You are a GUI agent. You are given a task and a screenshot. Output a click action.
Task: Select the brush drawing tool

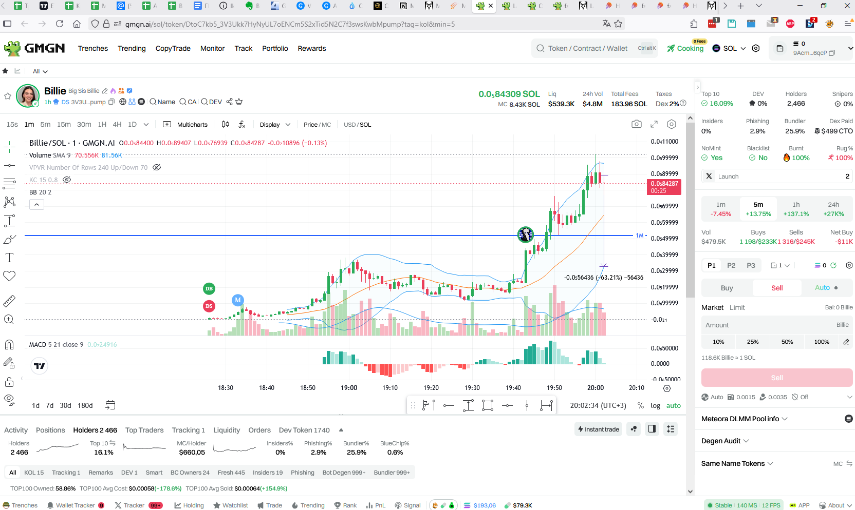click(9, 239)
